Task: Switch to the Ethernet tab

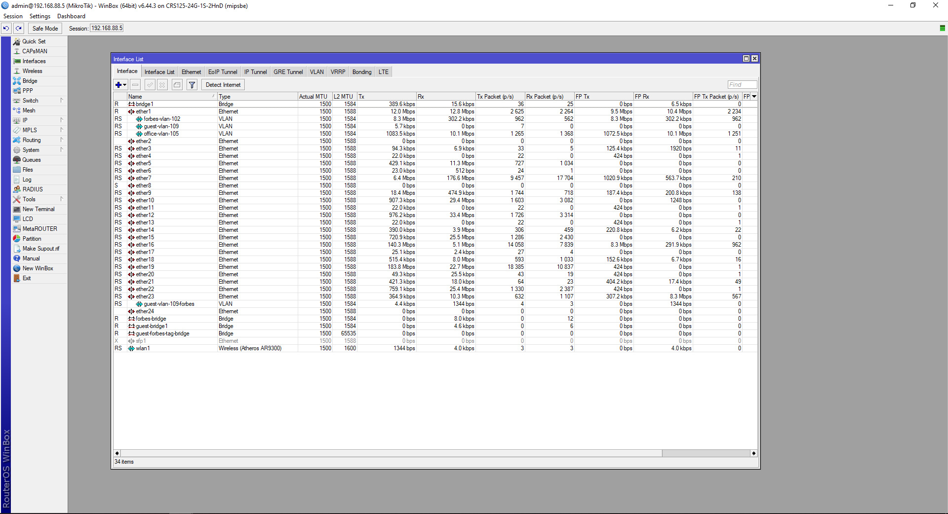Action: [191, 72]
